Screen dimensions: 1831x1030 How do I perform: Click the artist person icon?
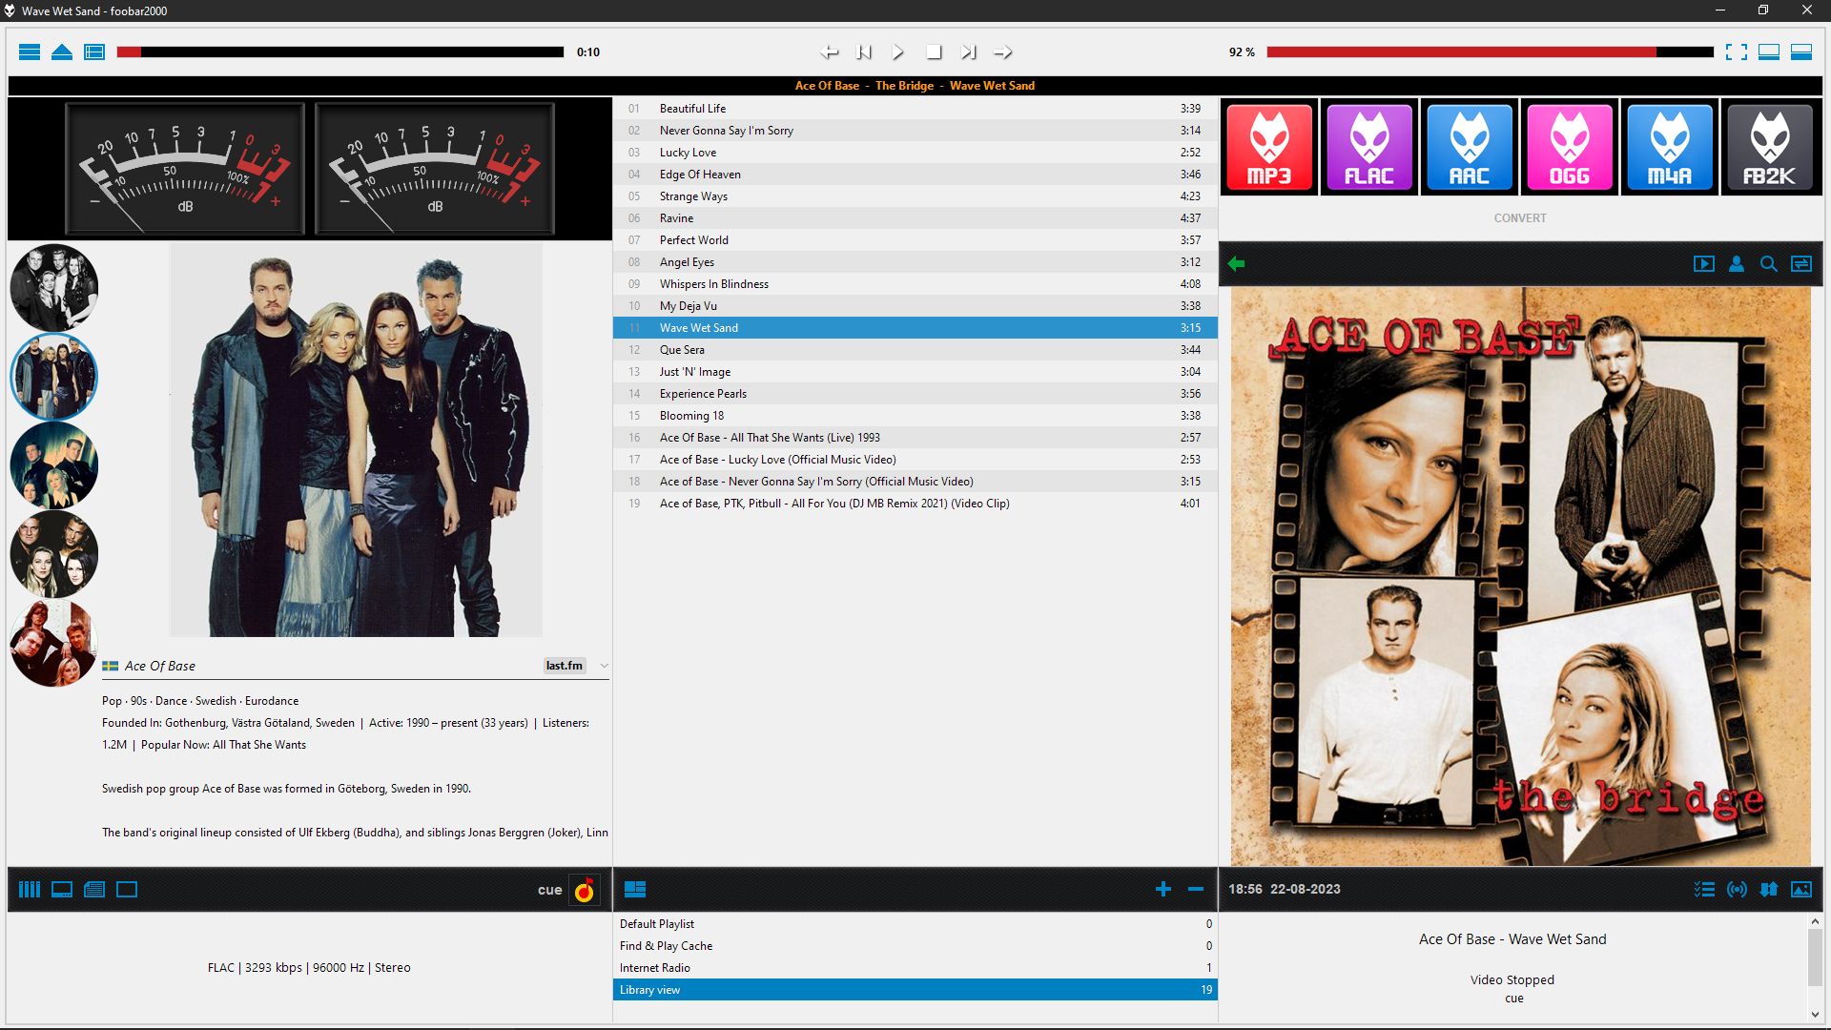pyautogui.click(x=1736, y=264)
